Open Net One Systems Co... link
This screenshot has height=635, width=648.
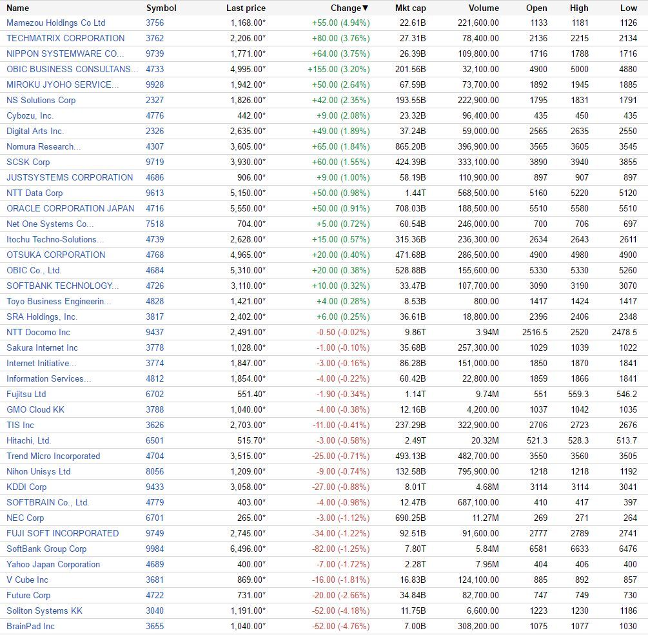point(50,224)
